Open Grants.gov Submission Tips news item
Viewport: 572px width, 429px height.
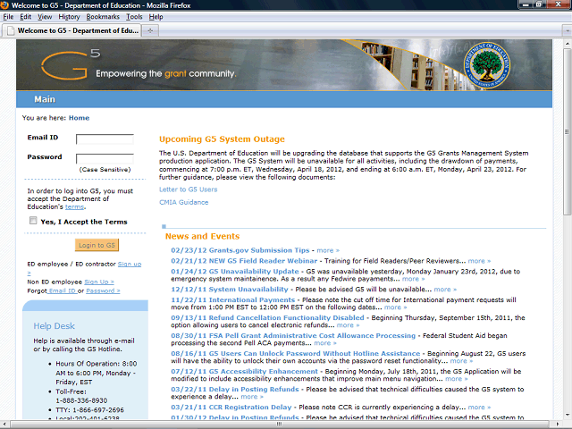click(240, 250)
